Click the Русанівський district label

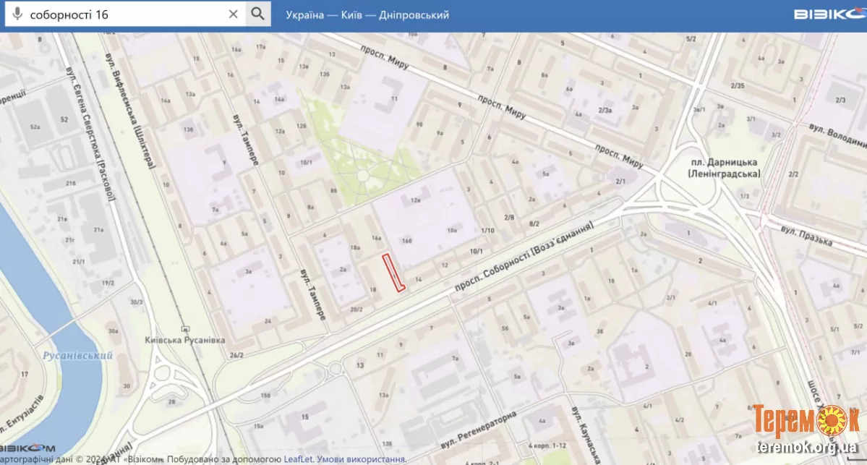tap(77, 356)
